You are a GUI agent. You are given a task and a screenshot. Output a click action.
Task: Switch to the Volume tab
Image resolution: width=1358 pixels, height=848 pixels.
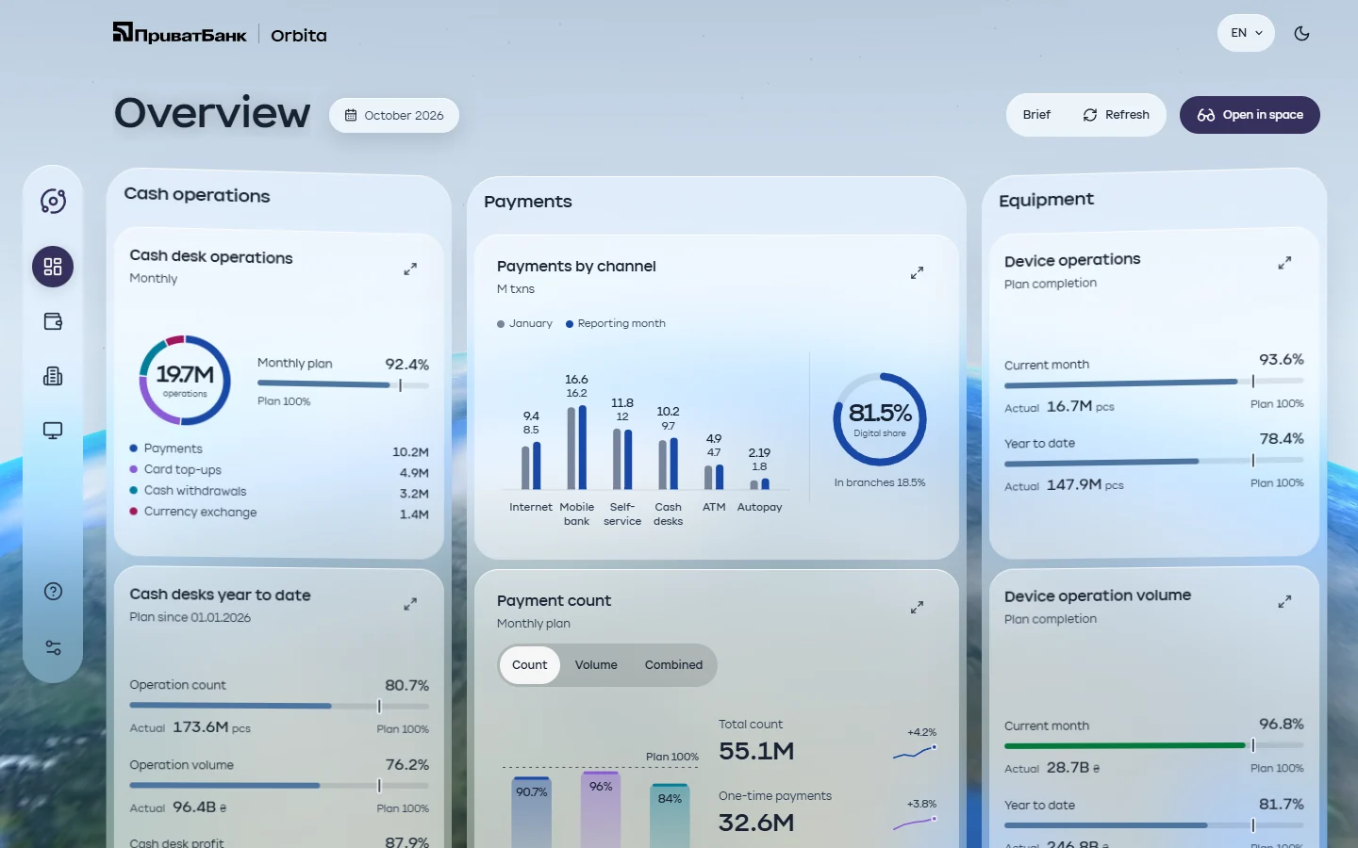pyautogui.click(x=596, y=665)
